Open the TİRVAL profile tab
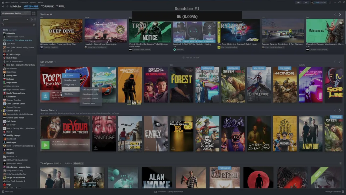346x195 pixels. click(60, 6)
